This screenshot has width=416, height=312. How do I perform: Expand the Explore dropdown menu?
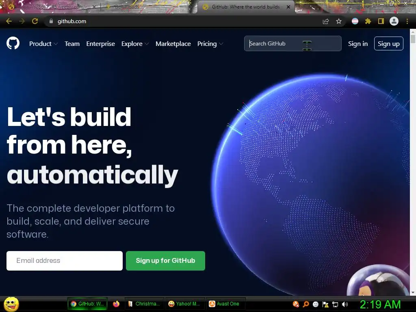point(135,44)
